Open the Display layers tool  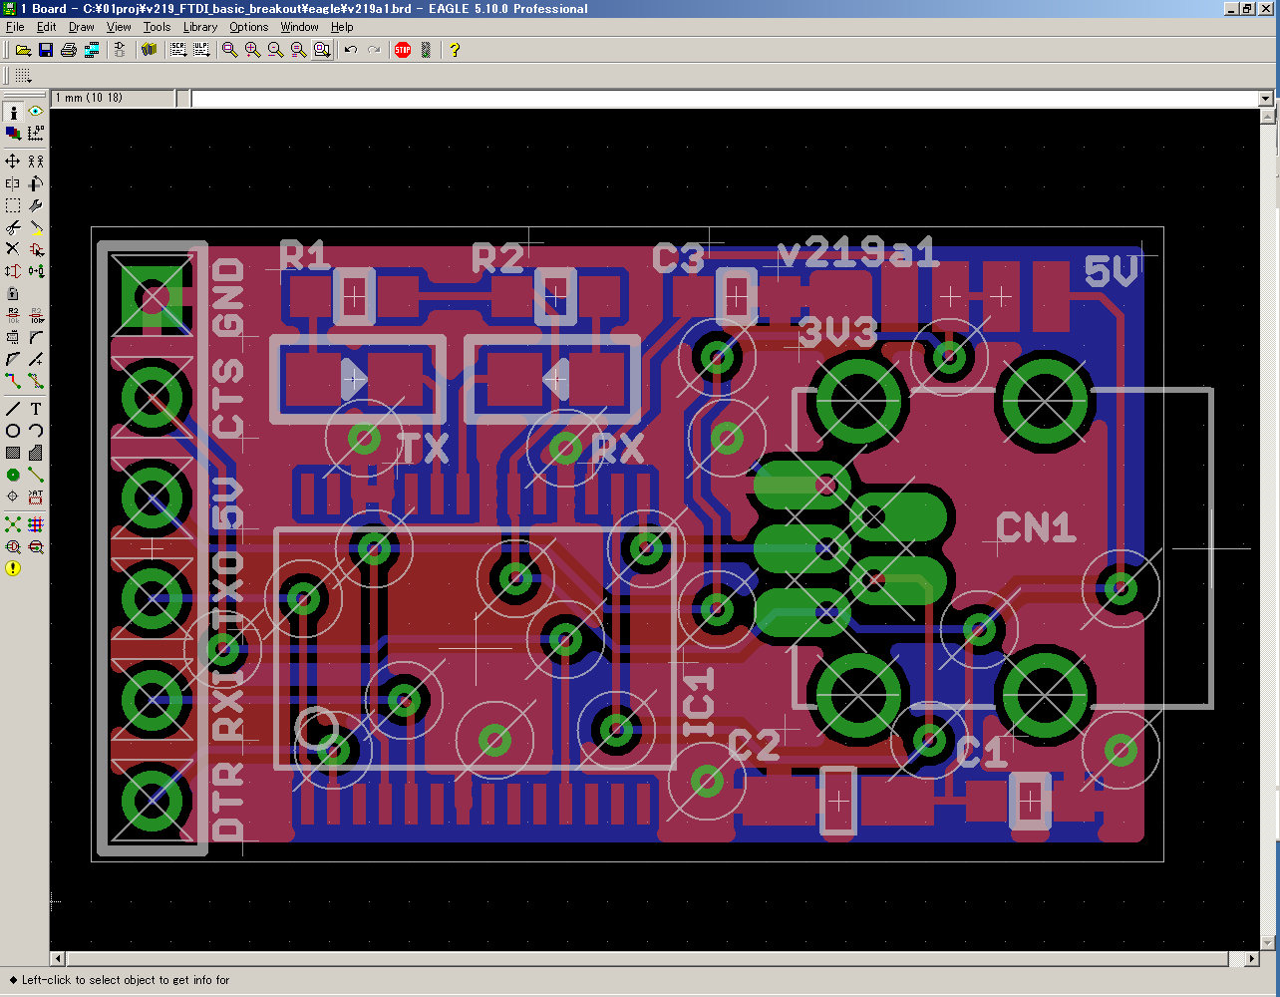[x=13, y=133]
